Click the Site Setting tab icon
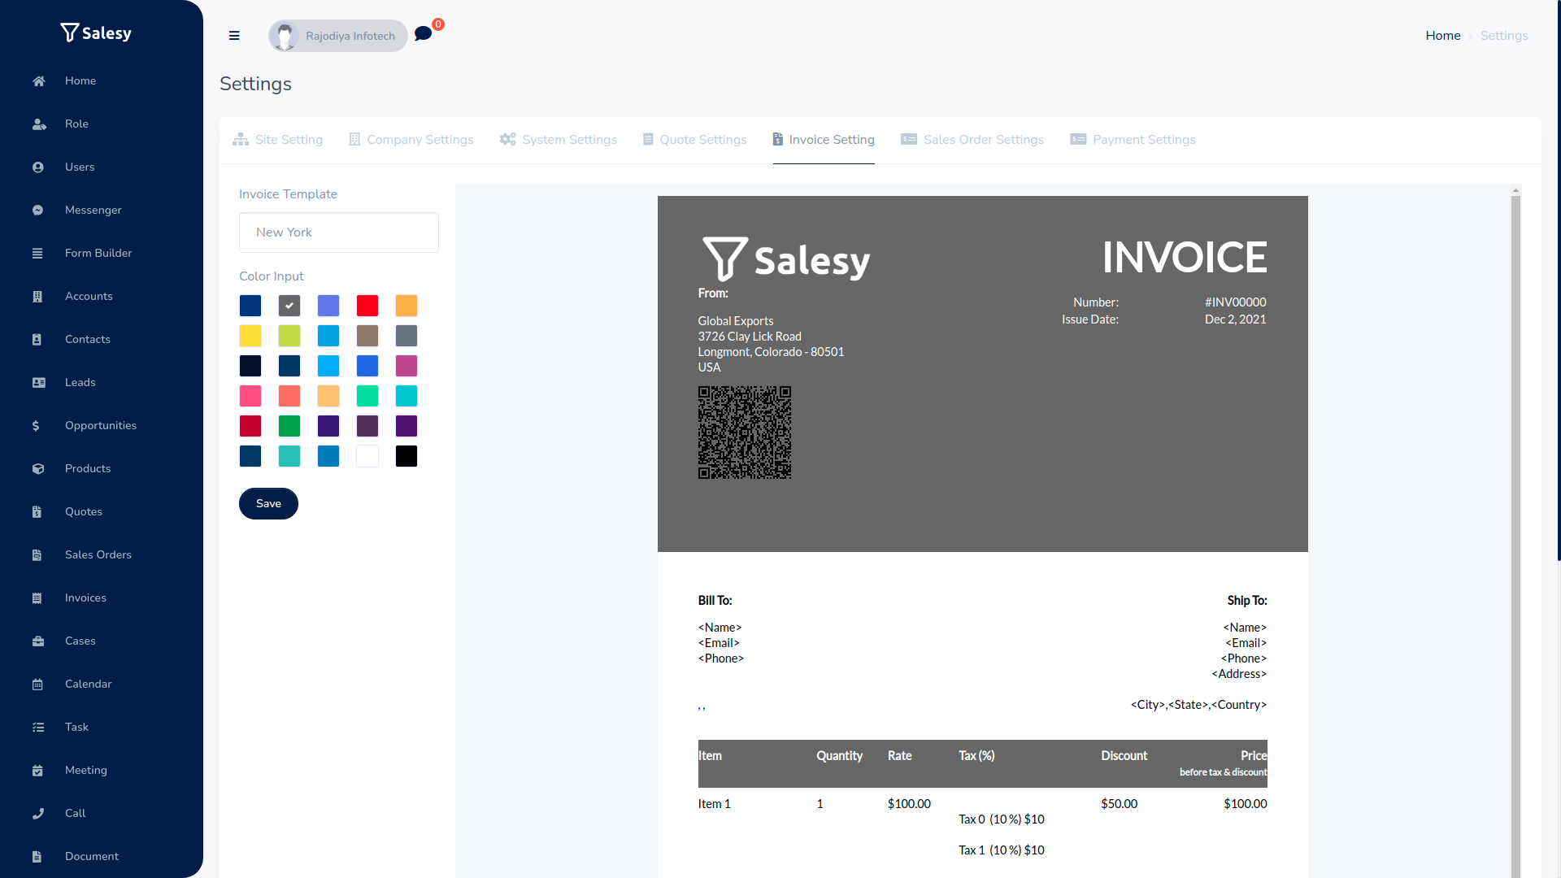Screen dimensions: 1561x878 click(x=241, y=139)
